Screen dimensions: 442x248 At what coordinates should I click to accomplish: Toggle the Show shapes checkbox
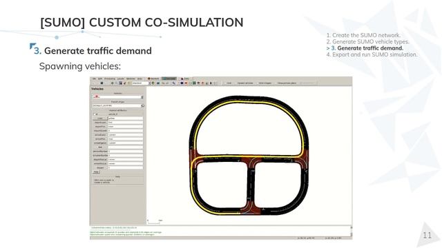(x=257, y=83)
